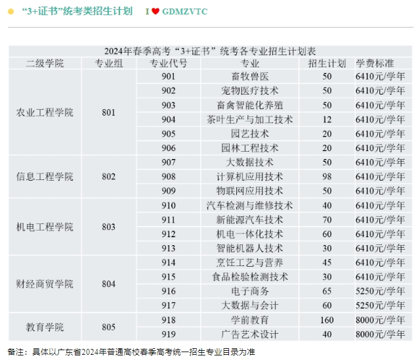
Task: Click group code 805
Action: click(108, 327)
